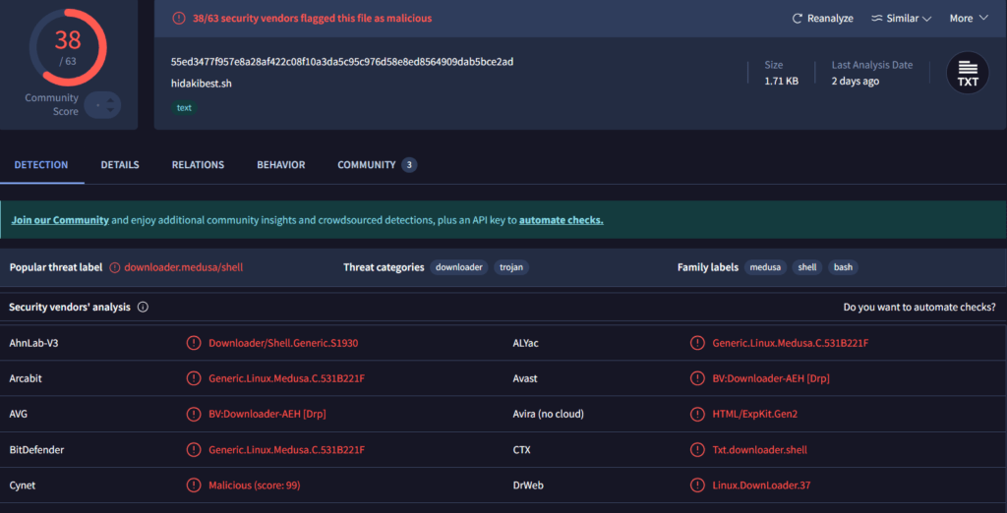Viewport: 1007px width, 513px height.
Task: Click the Join our Community link
Action: point(60,220)
